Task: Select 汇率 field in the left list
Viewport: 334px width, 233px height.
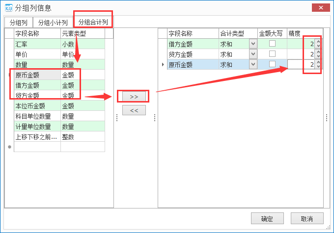Action: (37, 44)
